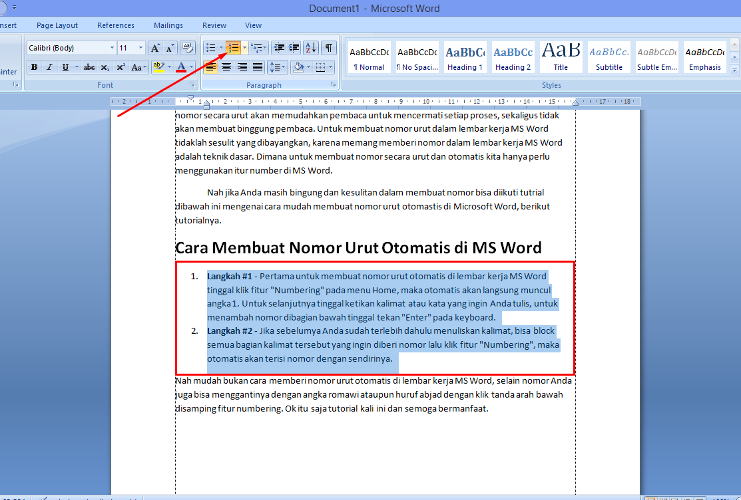Click the bold text "Langkah #2"
This screenshot has width=741, height=500.
[230, 331]
